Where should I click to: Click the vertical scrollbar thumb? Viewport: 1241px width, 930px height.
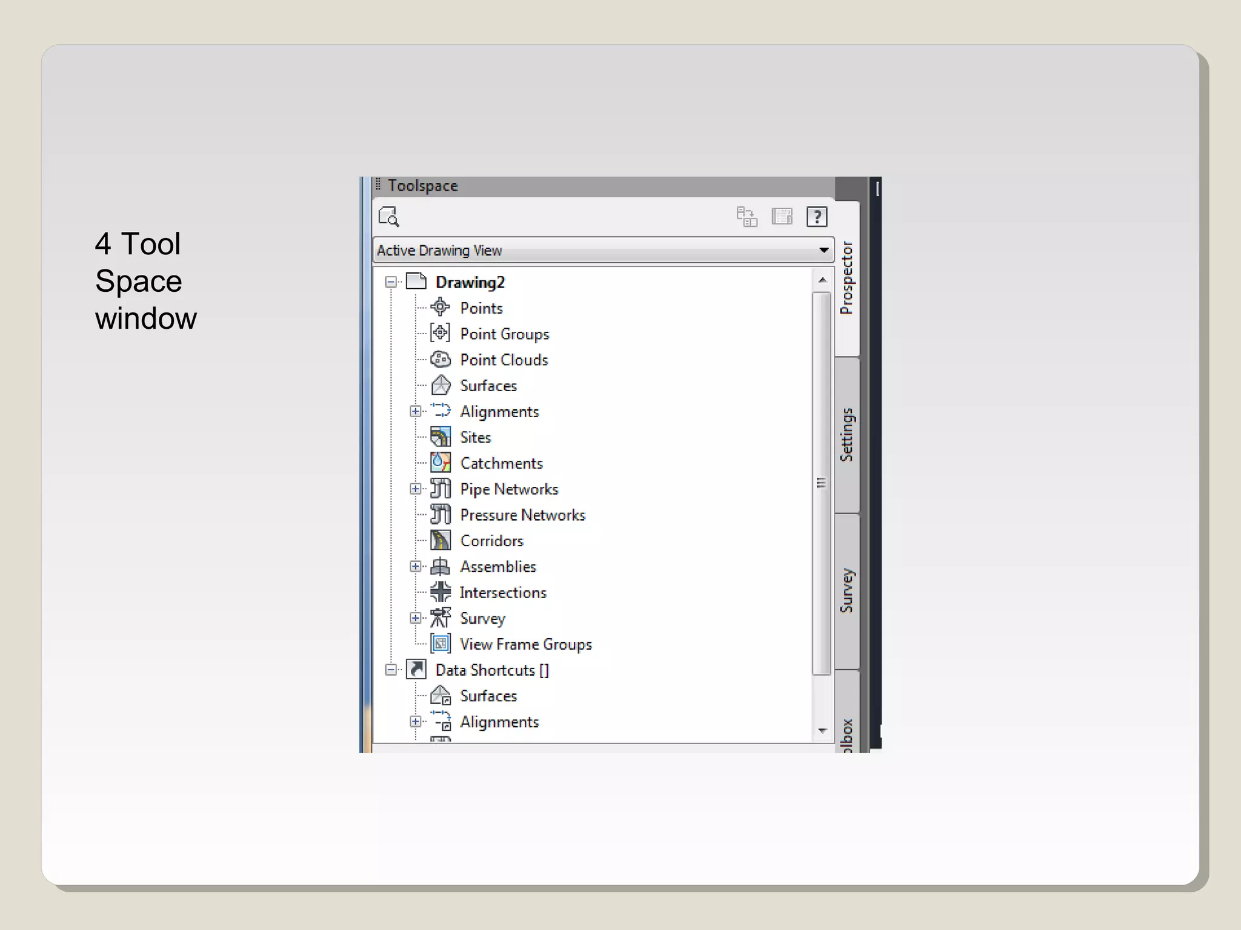[x=822, y=483]
